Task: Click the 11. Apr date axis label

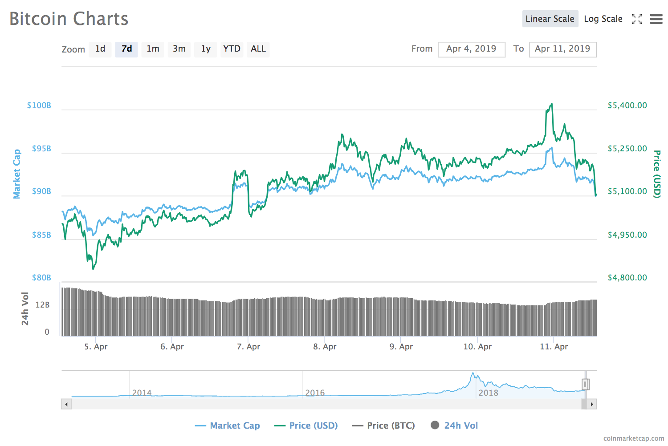Action: point(554,347)
